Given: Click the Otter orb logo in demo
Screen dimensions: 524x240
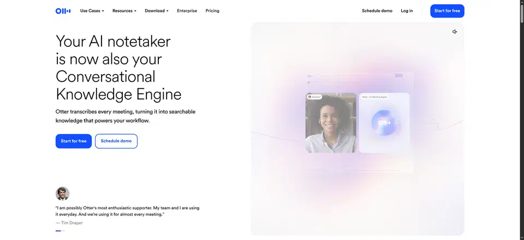Looking at the screenshot, I should [384, 123].
